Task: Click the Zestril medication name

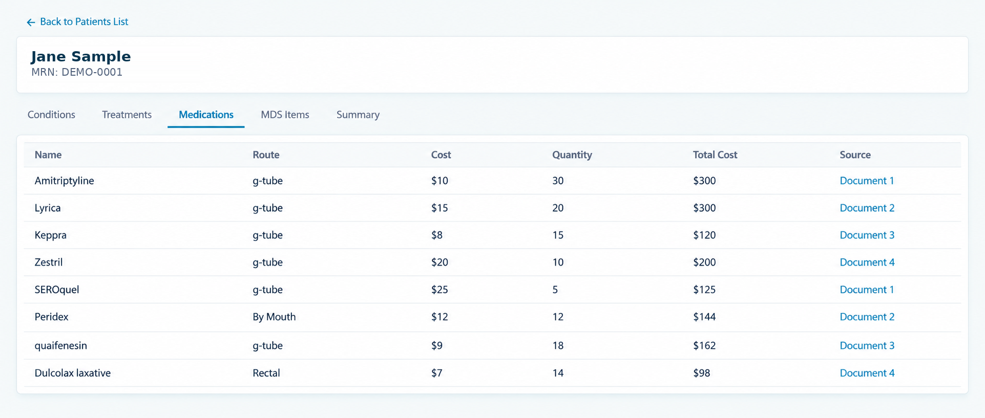Action: (49, 262)
